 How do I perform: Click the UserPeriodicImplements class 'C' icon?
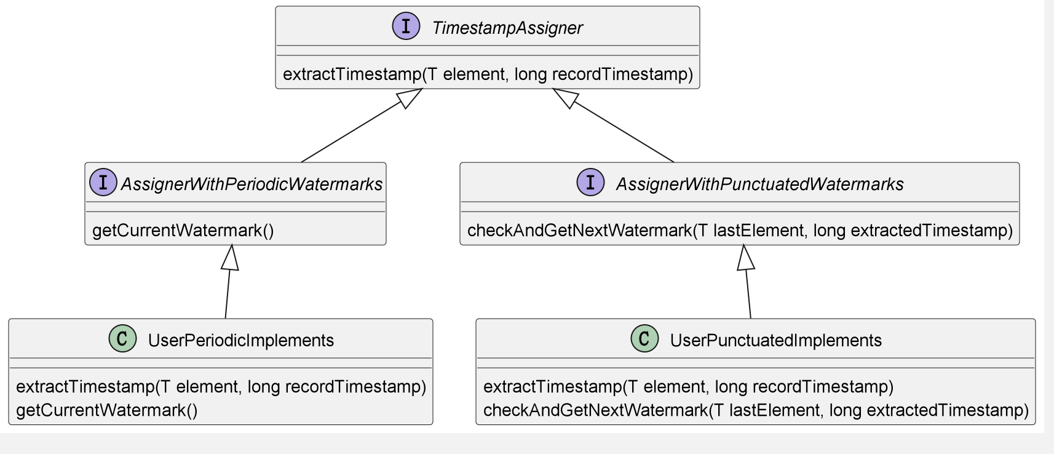tap(122, 339)
